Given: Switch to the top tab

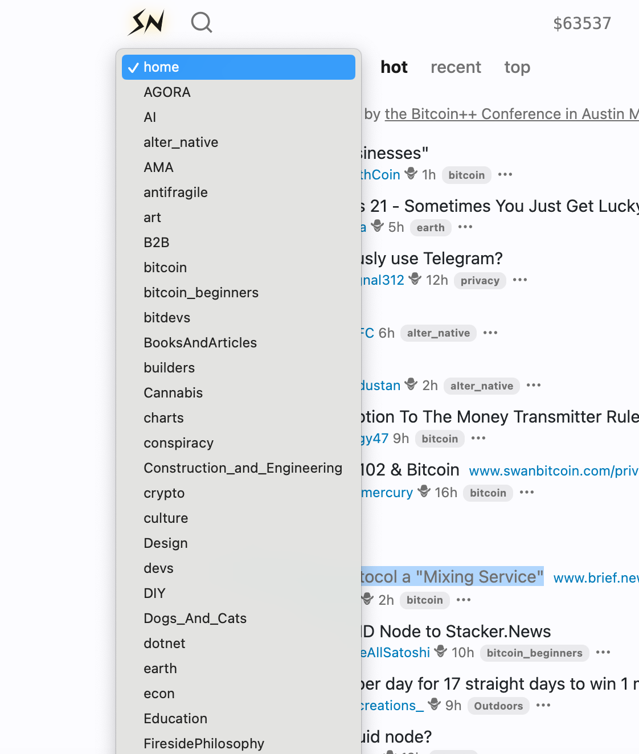Looking at the screenshot, I should tap(517, 67).
